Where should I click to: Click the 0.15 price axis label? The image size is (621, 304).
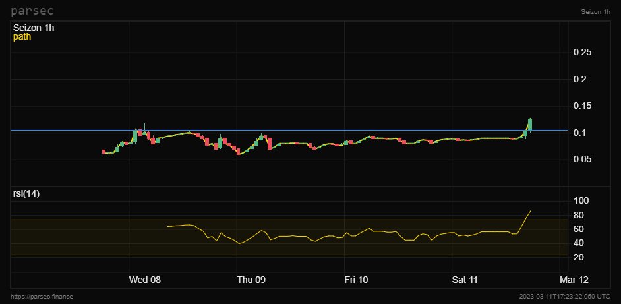582,106
